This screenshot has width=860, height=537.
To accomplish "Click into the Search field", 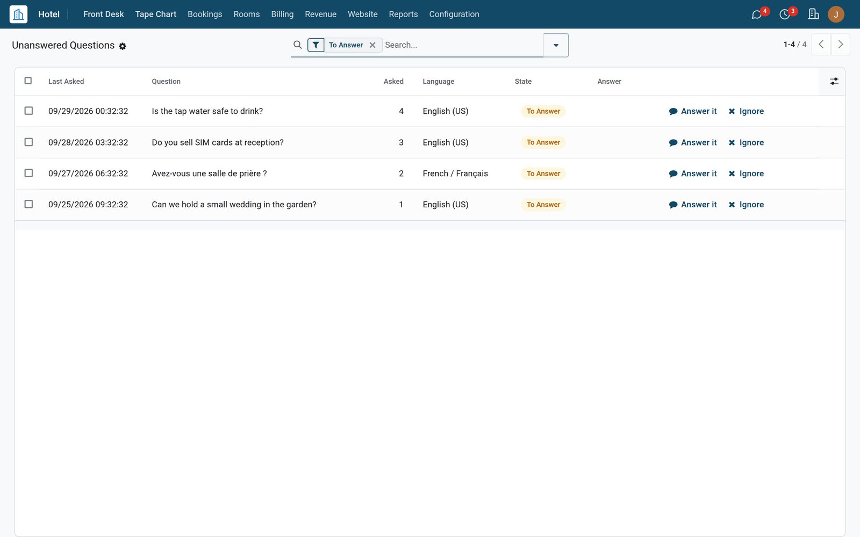I will click(x=462, y=45).
